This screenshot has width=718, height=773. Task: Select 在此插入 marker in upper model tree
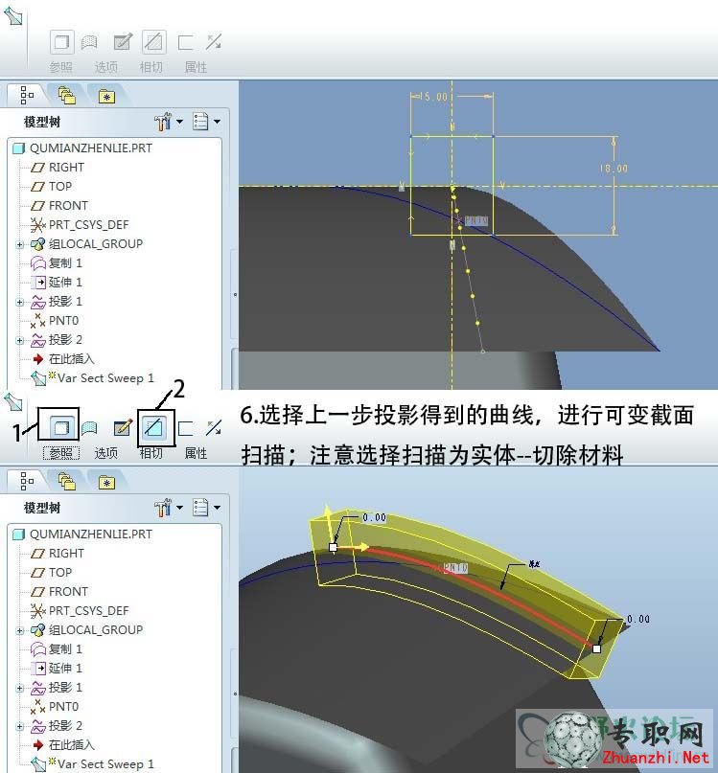point(63,359)
